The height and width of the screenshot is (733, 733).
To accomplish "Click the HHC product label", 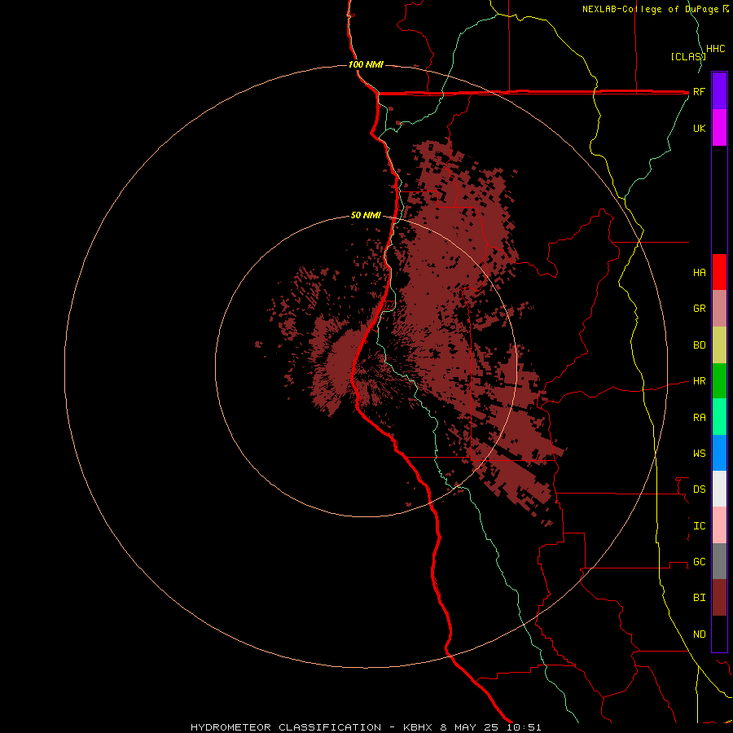I will point(716,49).
